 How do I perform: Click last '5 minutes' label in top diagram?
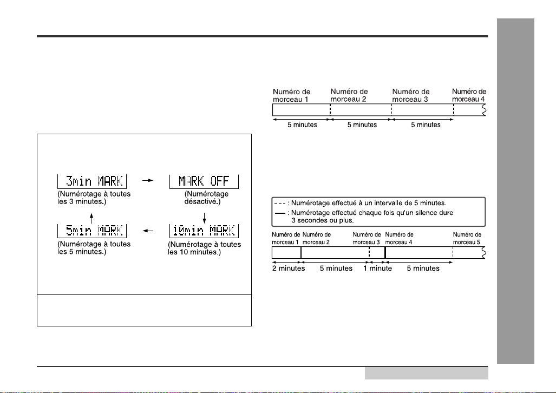pos(426,125)
